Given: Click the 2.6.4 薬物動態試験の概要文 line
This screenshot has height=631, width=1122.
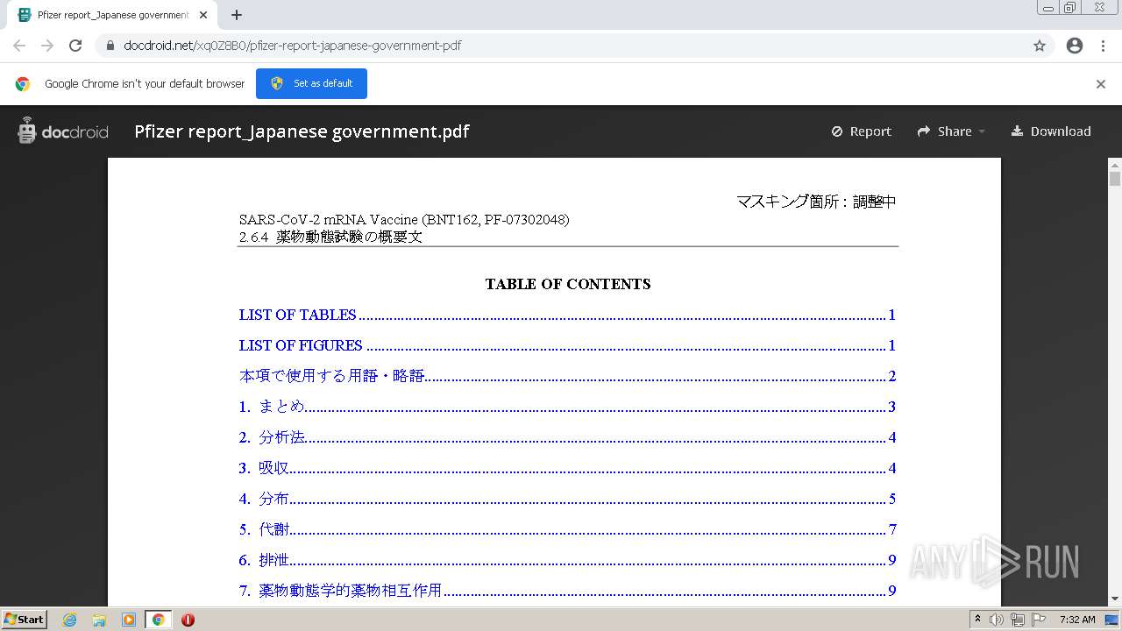Looking at the screenshot, I should (330, 237).
